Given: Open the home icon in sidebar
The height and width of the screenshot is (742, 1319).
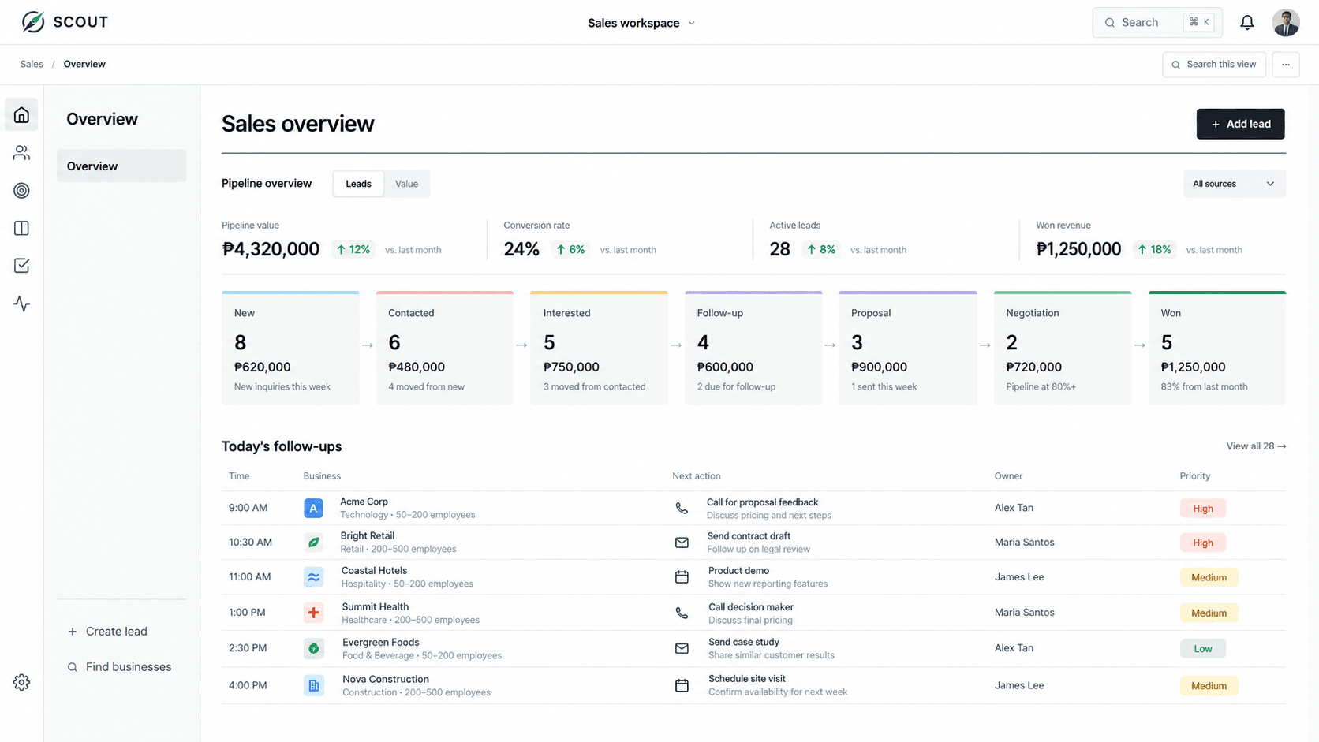Looking at the screenshot, I should pyautogui.click(x=21, y=115).
